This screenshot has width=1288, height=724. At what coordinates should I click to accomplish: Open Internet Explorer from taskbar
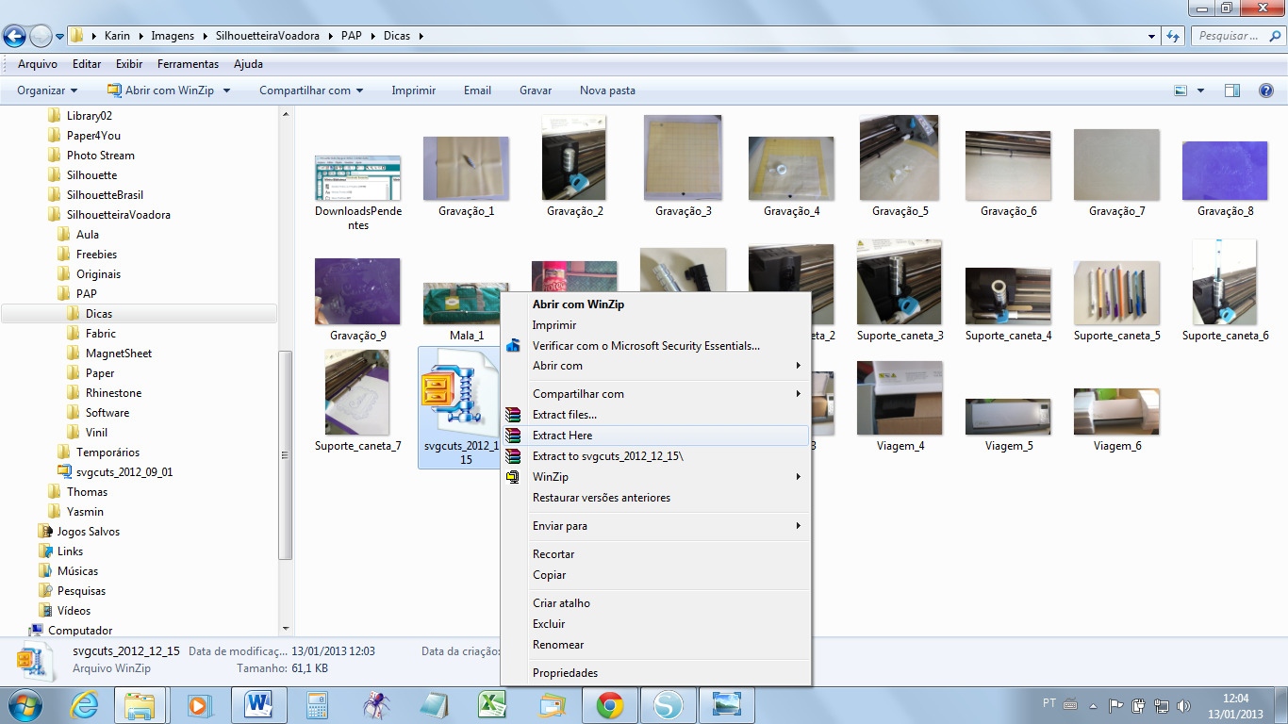click(83, 704)
